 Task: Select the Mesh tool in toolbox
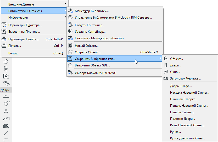click(x=6, y=83)
